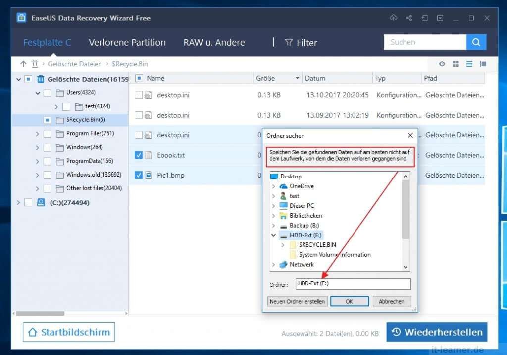The image size is (507, 355).
Task: Click the trash icon near breadcrumb
Action: click(x=35, y=64)
